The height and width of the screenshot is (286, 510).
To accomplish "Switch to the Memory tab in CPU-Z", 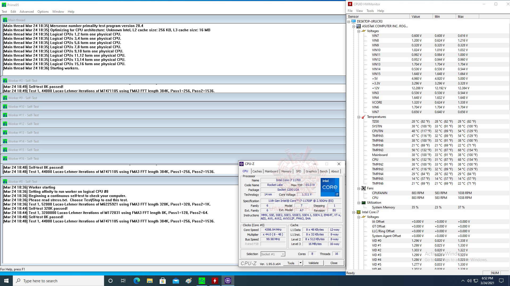I will point(286,171).
